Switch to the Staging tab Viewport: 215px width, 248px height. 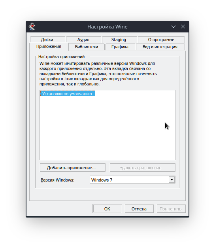(x=119, y=40)
